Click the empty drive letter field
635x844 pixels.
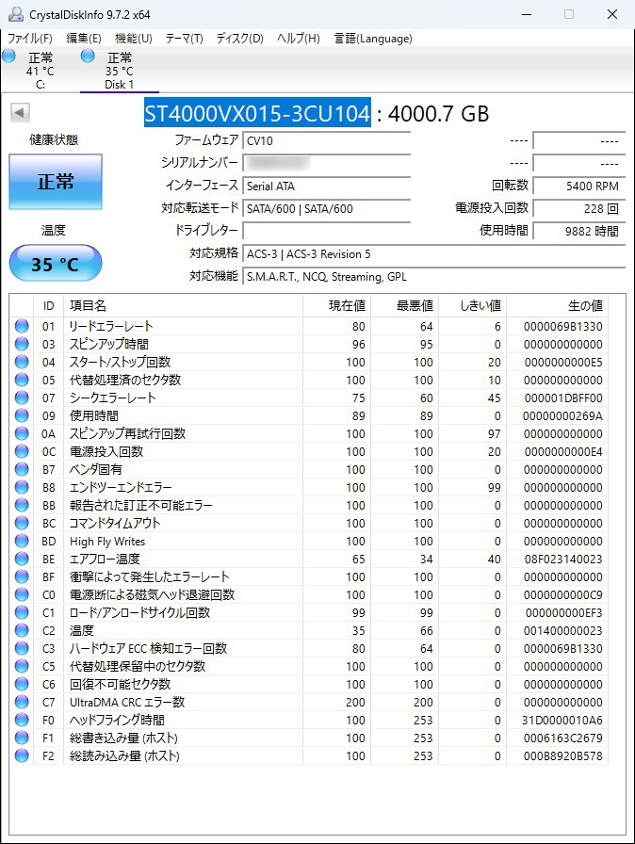click(327, 231)
